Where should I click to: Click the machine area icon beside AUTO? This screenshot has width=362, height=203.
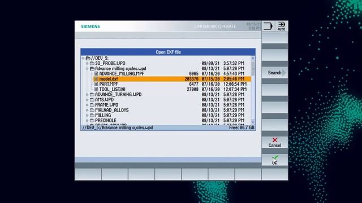point(268,27)
